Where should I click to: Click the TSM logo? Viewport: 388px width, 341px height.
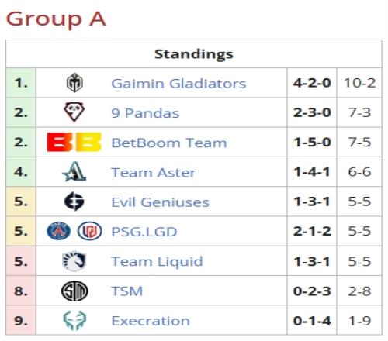point(74,291)
